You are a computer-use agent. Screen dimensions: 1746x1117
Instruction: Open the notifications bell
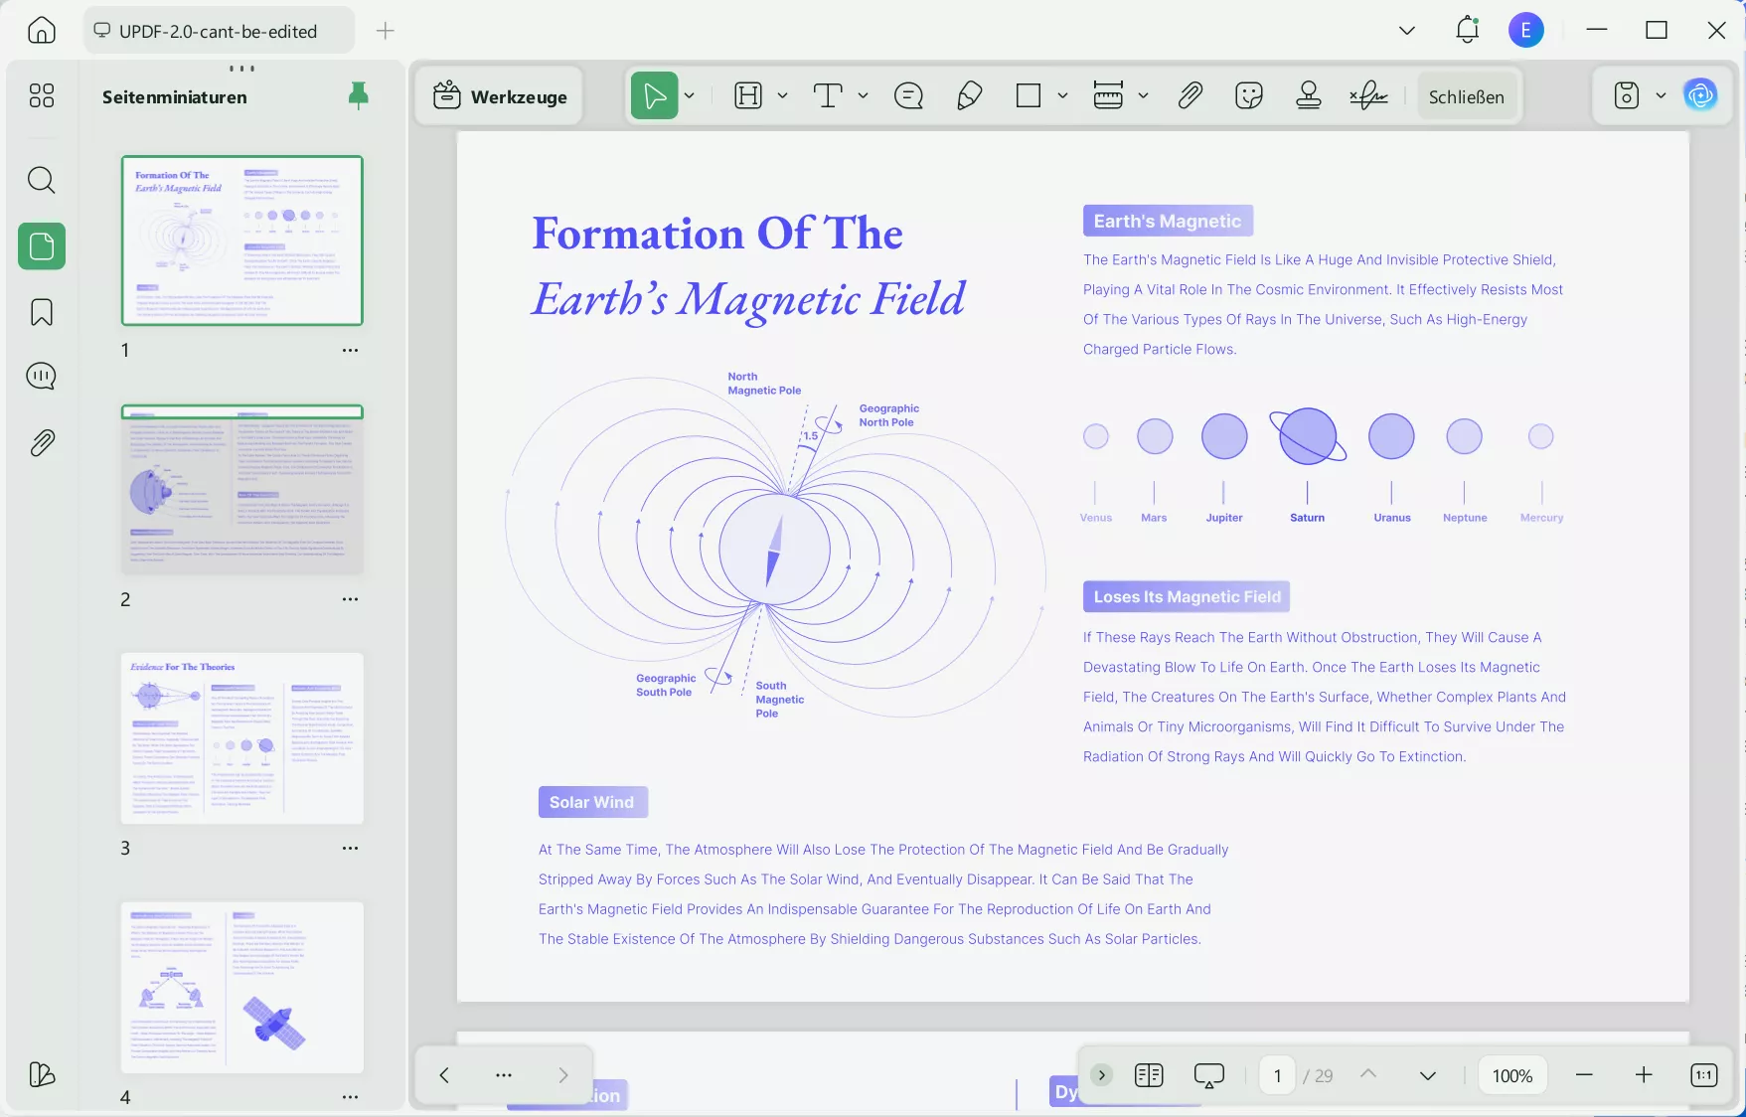pyautogui.click(x=1468, y=30)
